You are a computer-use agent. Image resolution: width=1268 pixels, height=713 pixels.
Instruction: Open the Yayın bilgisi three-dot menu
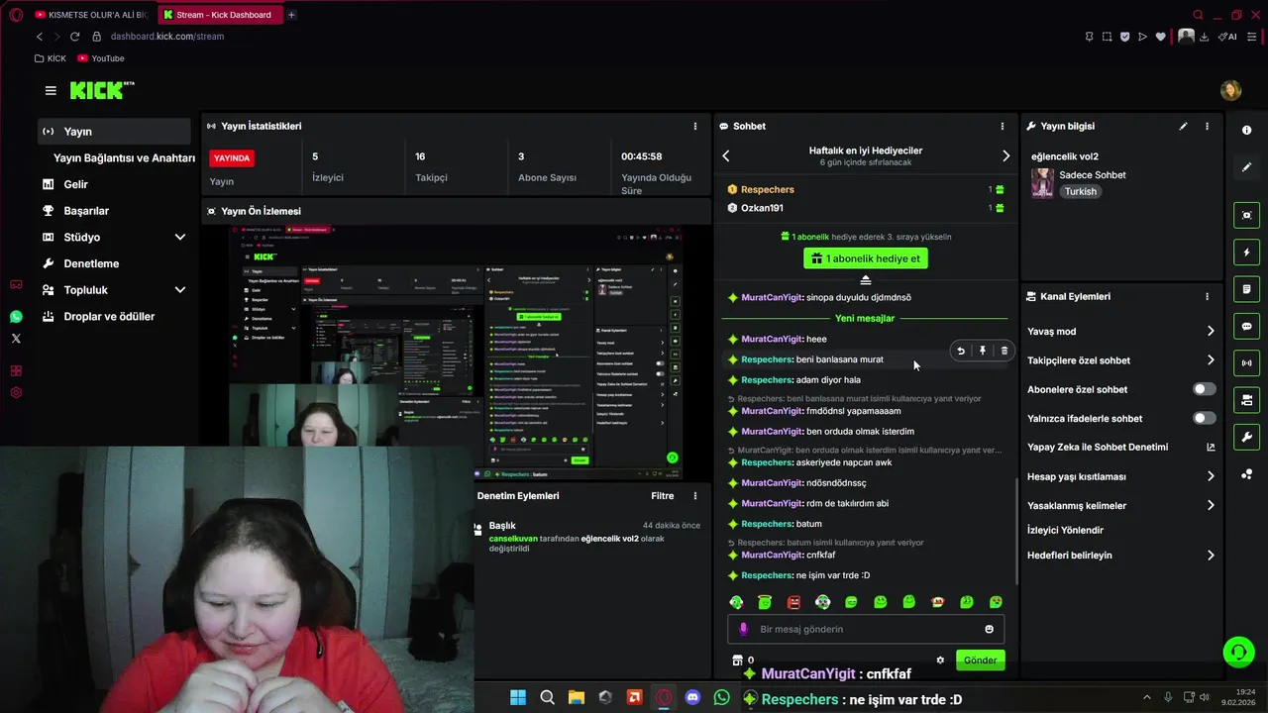1207,127
